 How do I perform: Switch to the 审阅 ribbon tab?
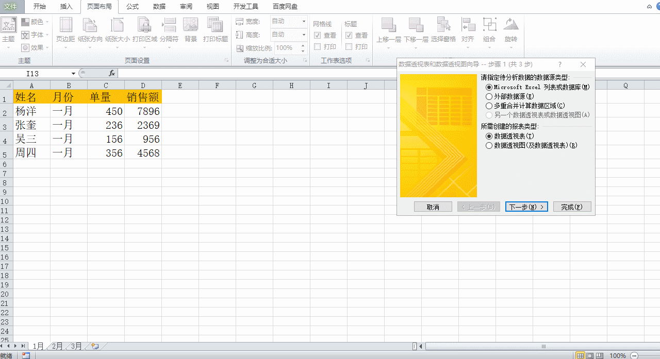coord(186,7)
